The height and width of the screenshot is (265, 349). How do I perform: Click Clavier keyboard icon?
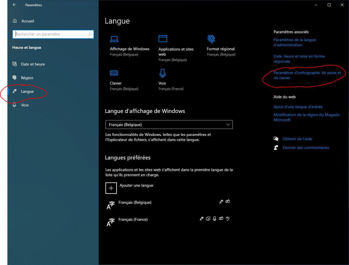point(114,73)
